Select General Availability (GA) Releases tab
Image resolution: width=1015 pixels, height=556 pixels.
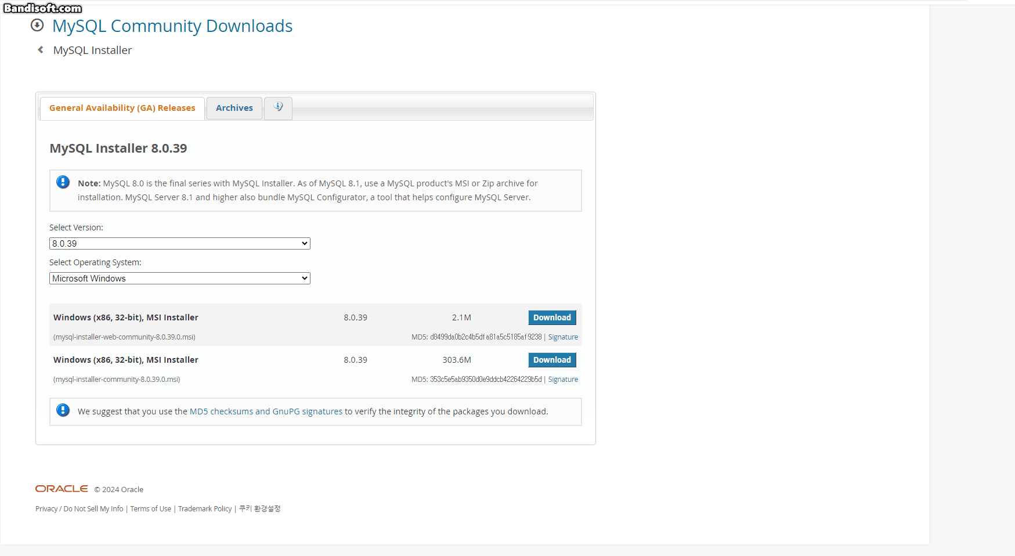coord(122,108)
